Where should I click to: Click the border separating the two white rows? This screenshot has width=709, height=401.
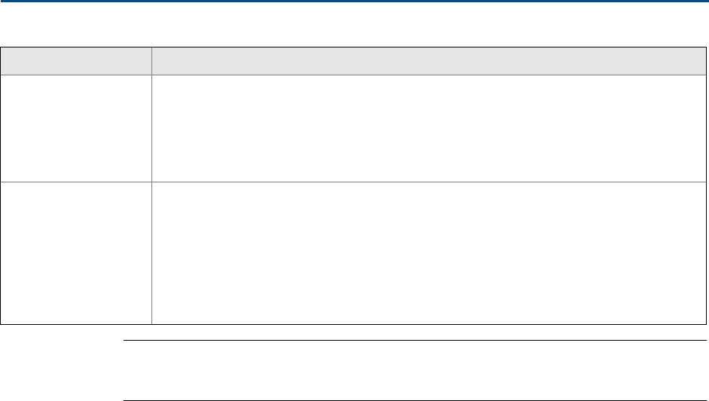click(353, 182)
